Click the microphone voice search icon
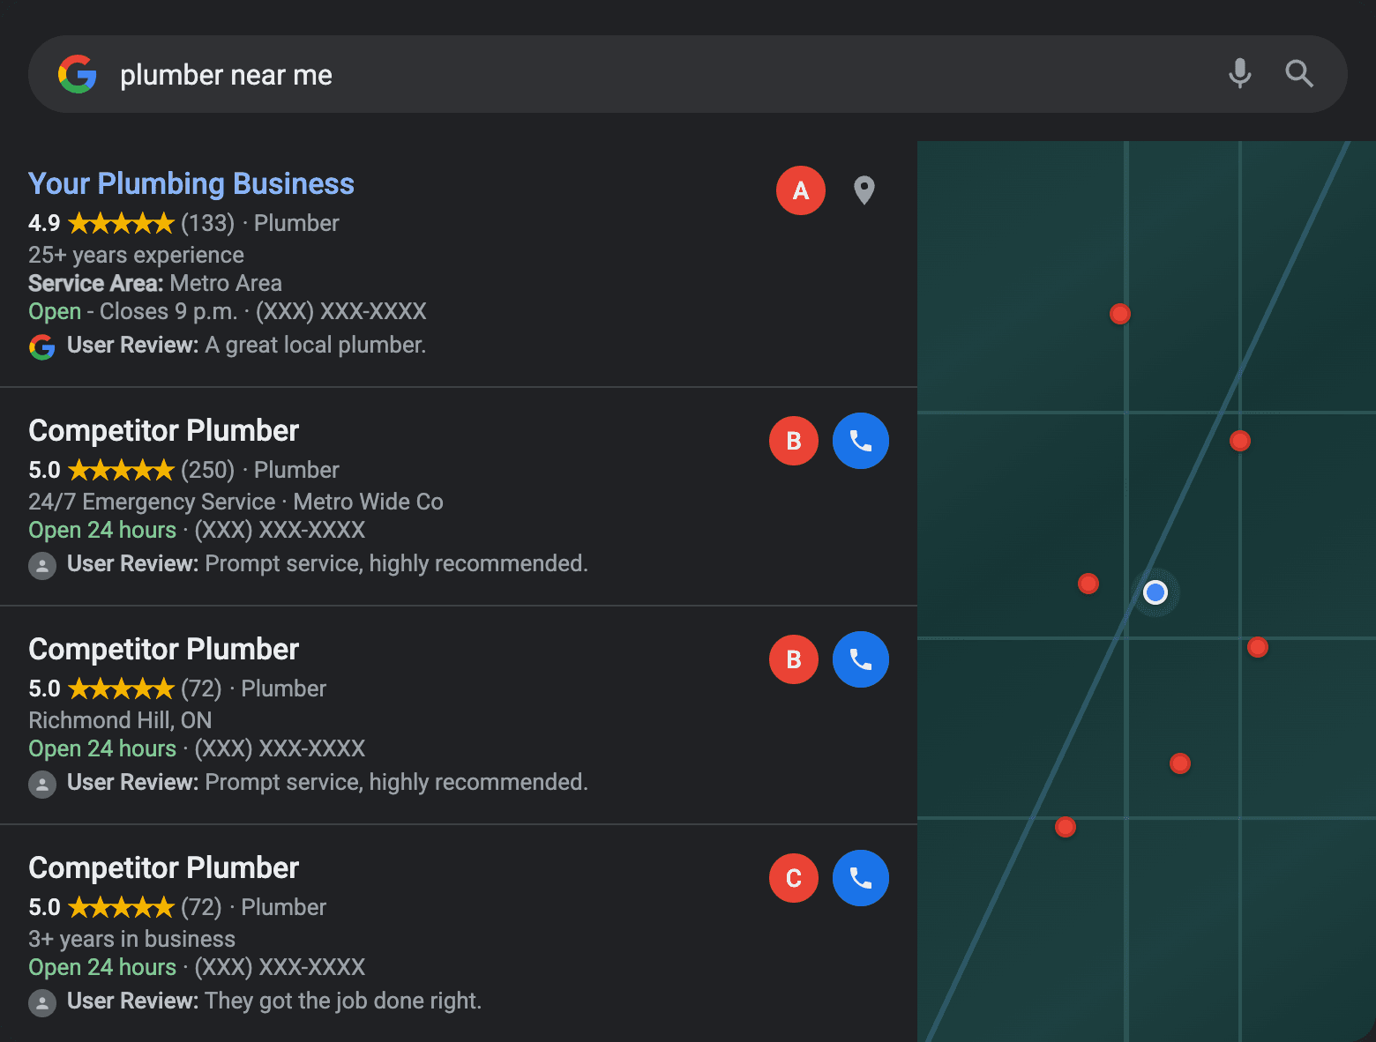Image resolution: width=1376 pixels, height=1042 pixels. pos(1240,74)
